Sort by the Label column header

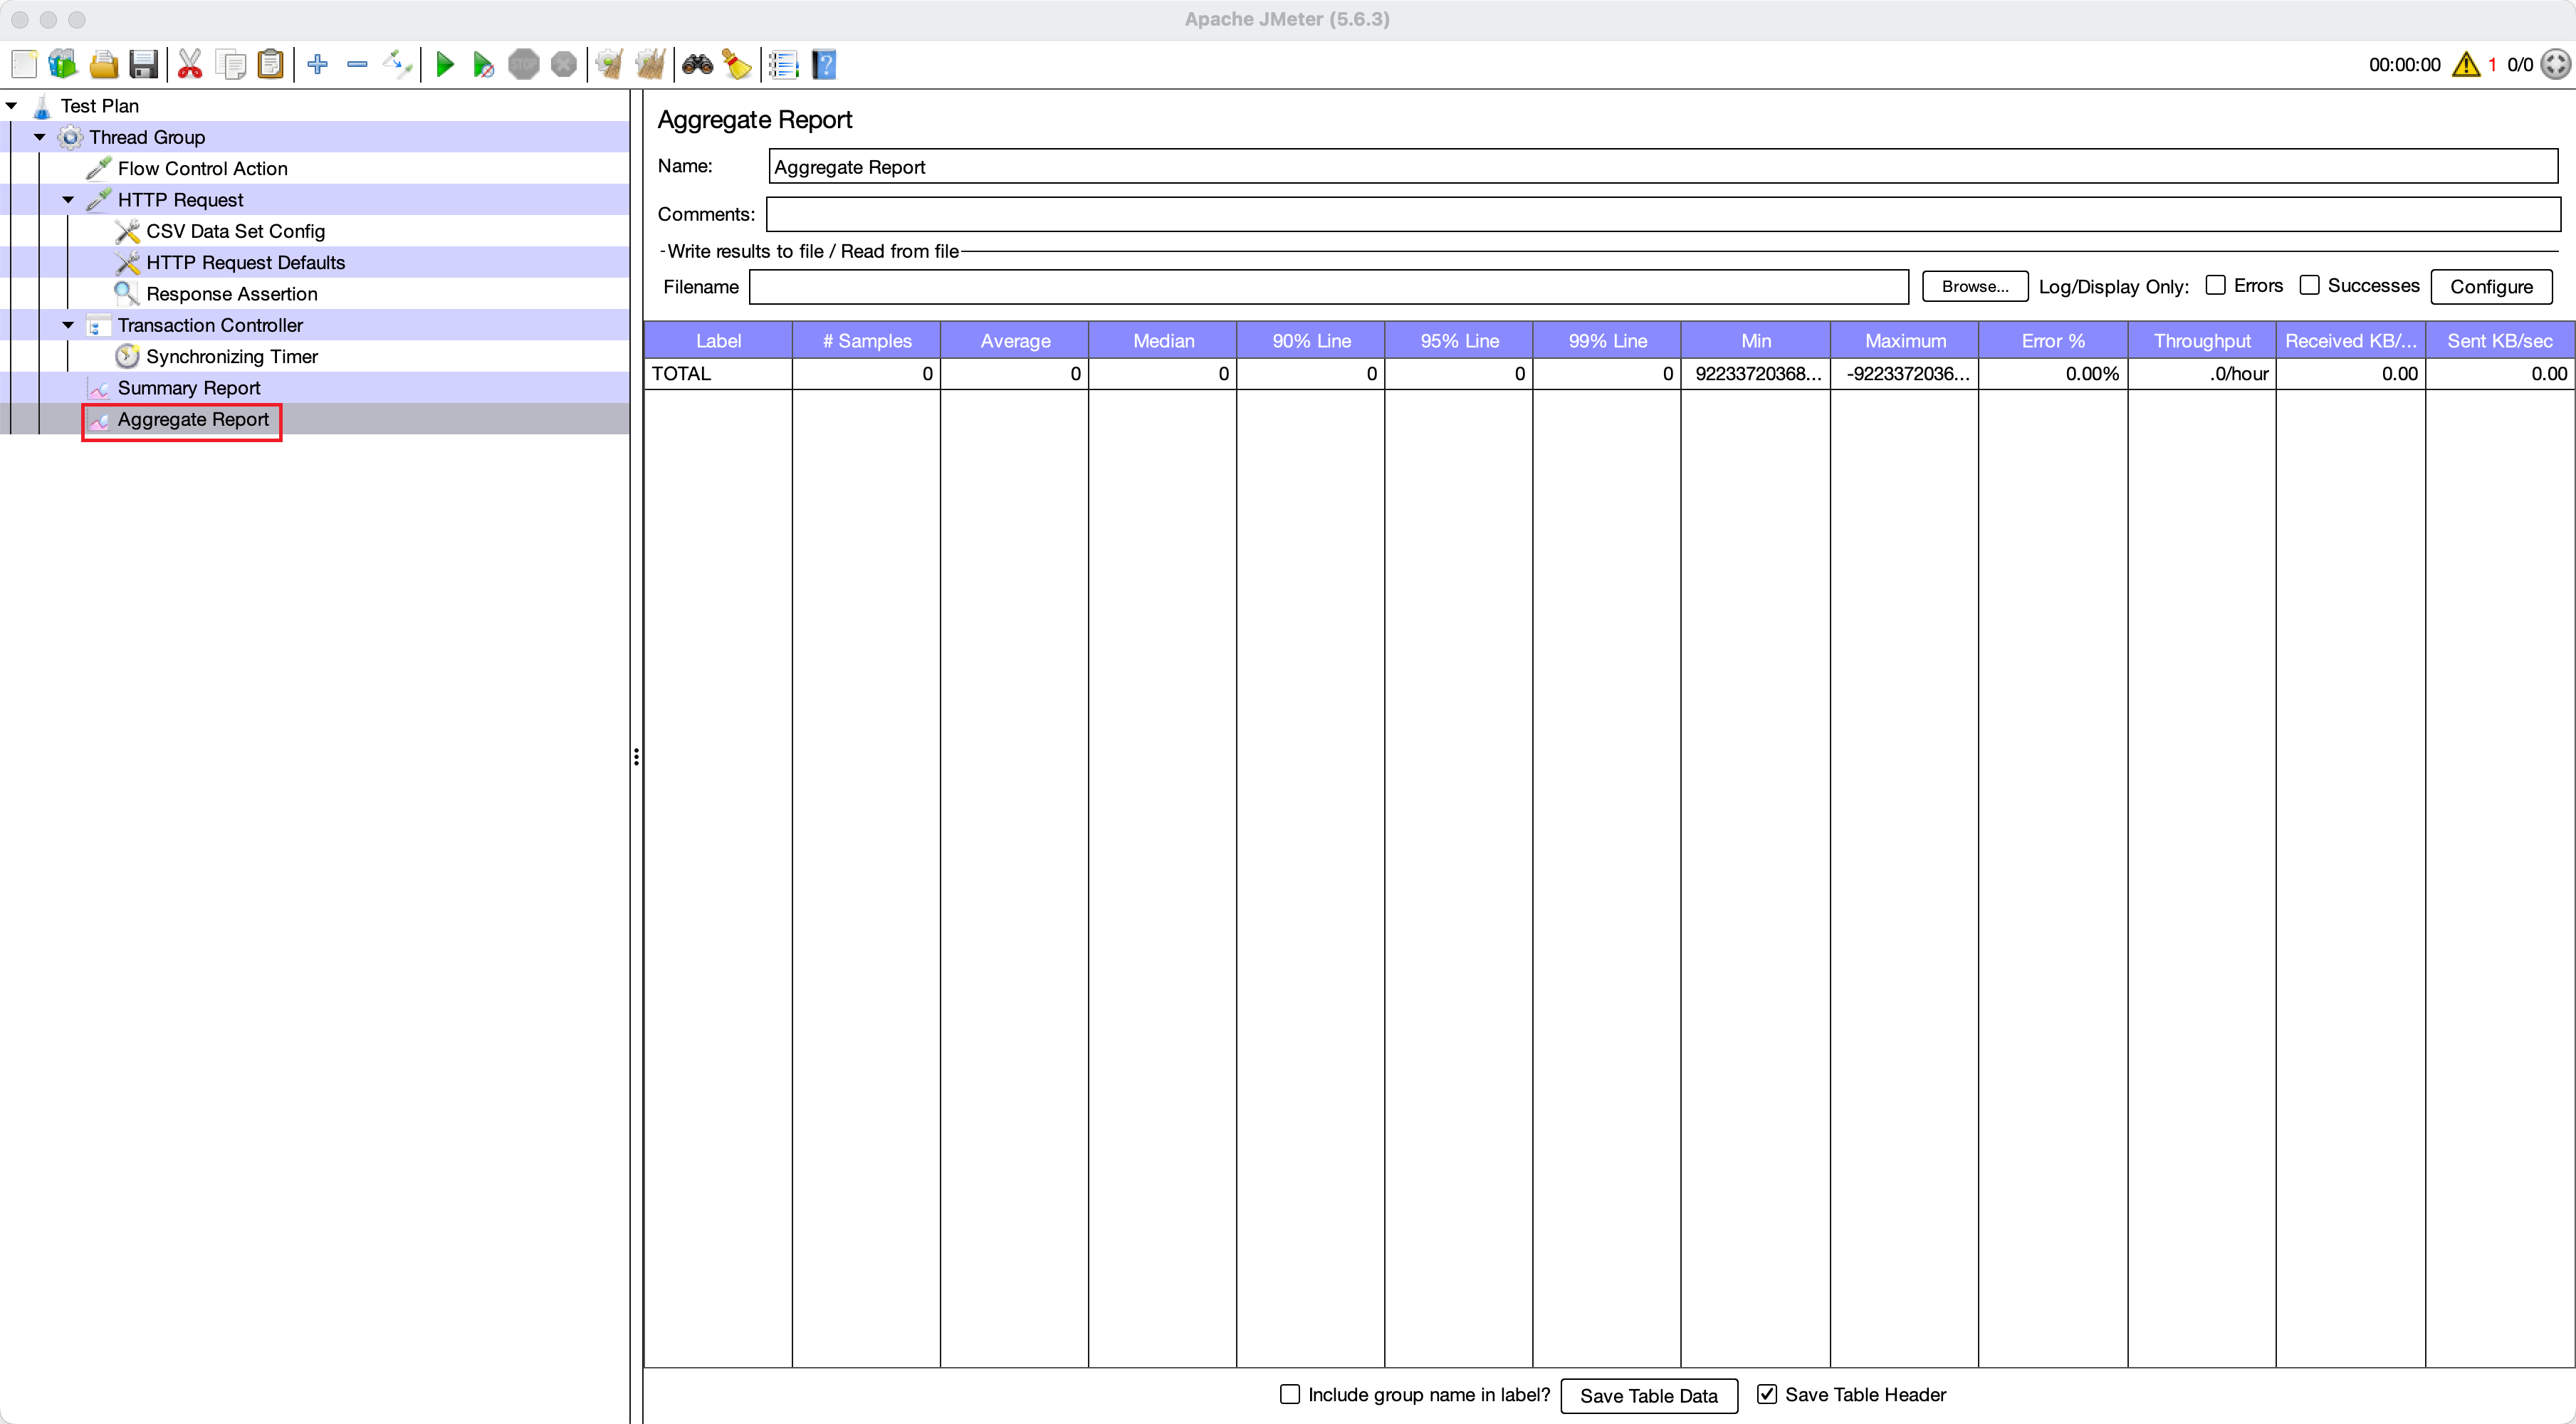pos(718,341)
